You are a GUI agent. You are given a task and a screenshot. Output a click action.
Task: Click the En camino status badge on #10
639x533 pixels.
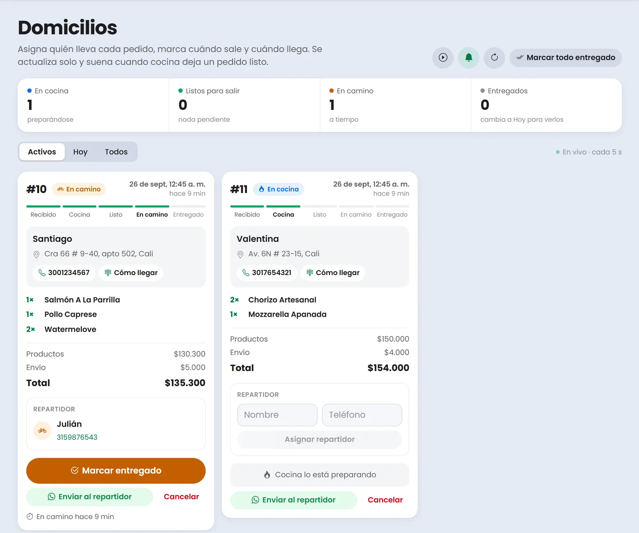[79, 189]
